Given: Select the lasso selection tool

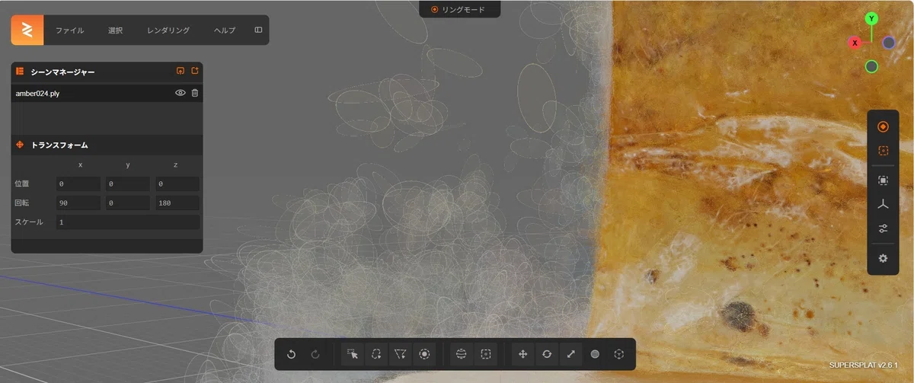Looking at the screenshot, I should point(376,354).
